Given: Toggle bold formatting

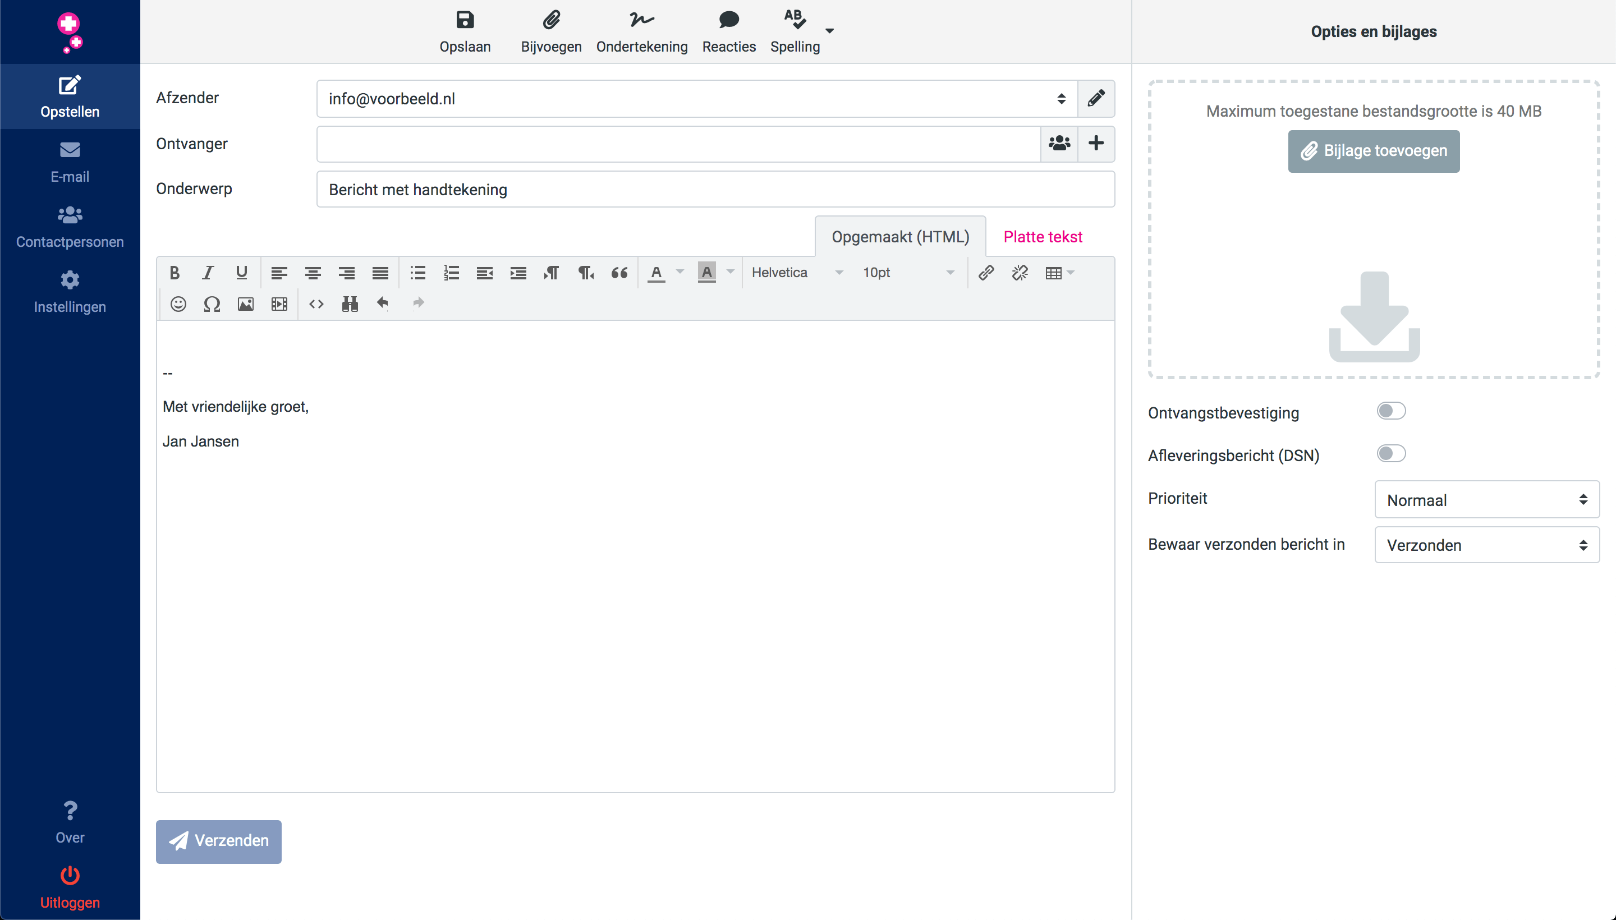Looking at the screenshot, I should tap(175, 273).
